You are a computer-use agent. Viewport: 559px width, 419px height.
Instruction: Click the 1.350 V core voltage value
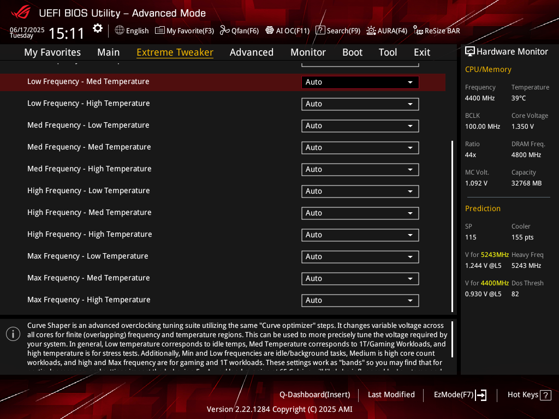coord(522,127)
